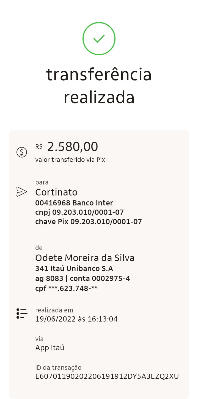Click the green checkmark success icon
This screenshot has width=198, height=399.
[99, 38]
